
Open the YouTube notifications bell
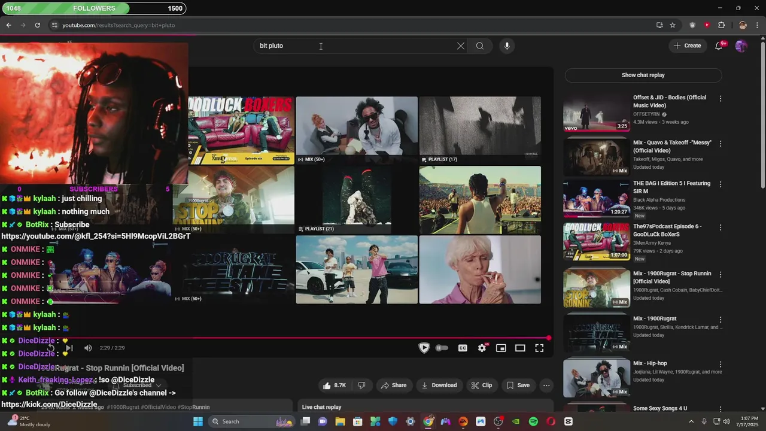coord(719,45)
